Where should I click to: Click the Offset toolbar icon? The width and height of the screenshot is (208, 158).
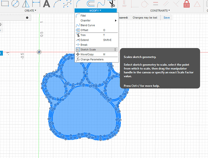point(91,3)
